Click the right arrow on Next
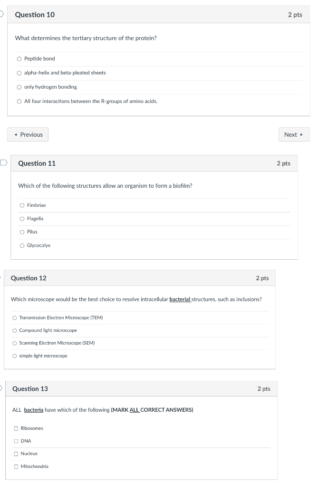The height and width of the screenshot is (488, 329). pyautogui.click(x=302, y=134)
